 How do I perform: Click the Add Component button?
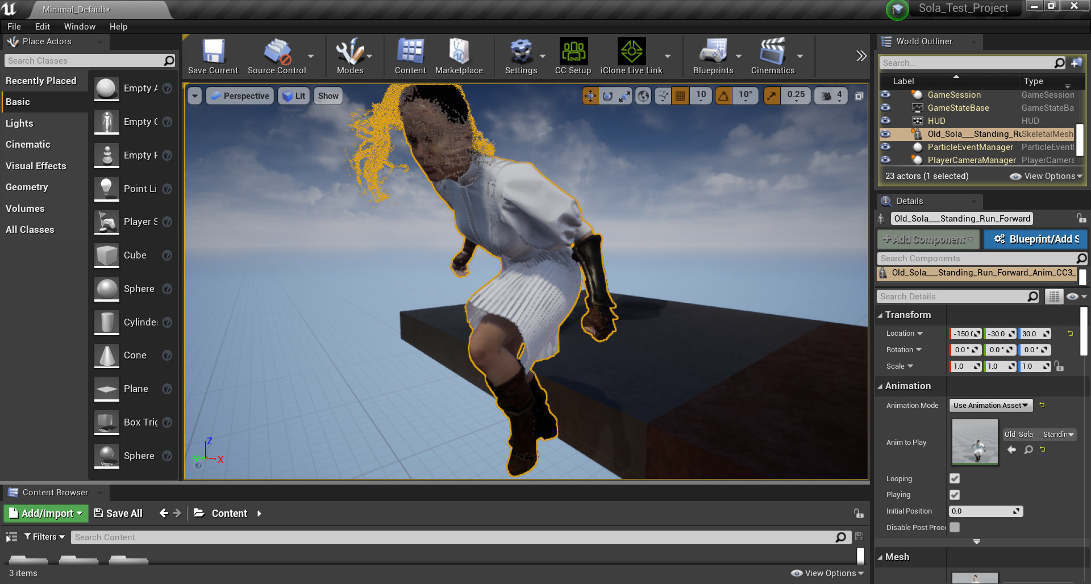point(928,239)
